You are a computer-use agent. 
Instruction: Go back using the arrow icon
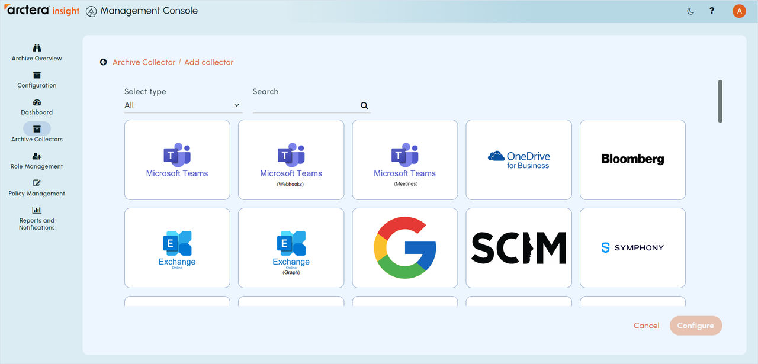[x=104, y=62]
